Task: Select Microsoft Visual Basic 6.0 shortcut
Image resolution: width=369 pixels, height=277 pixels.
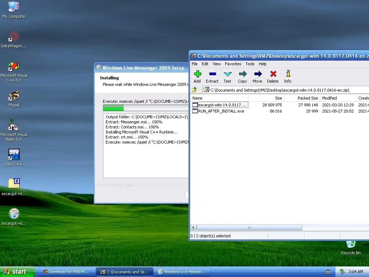Action: (14, 125)
